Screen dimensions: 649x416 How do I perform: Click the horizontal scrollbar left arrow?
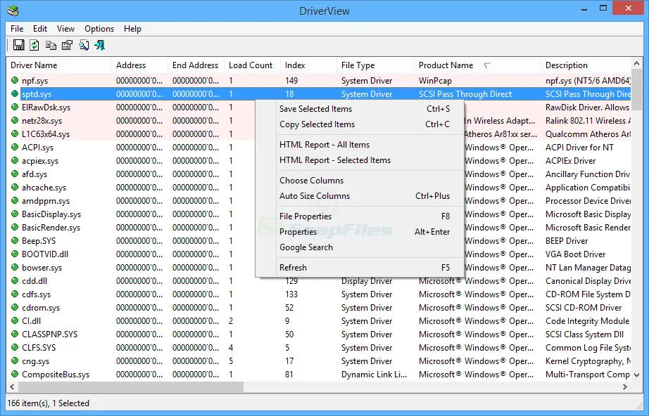click(12, 387)
